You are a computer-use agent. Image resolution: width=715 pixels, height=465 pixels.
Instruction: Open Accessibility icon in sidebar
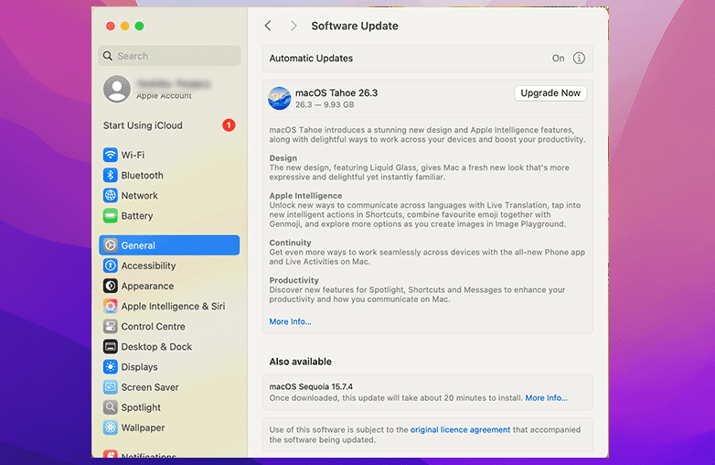111,265
